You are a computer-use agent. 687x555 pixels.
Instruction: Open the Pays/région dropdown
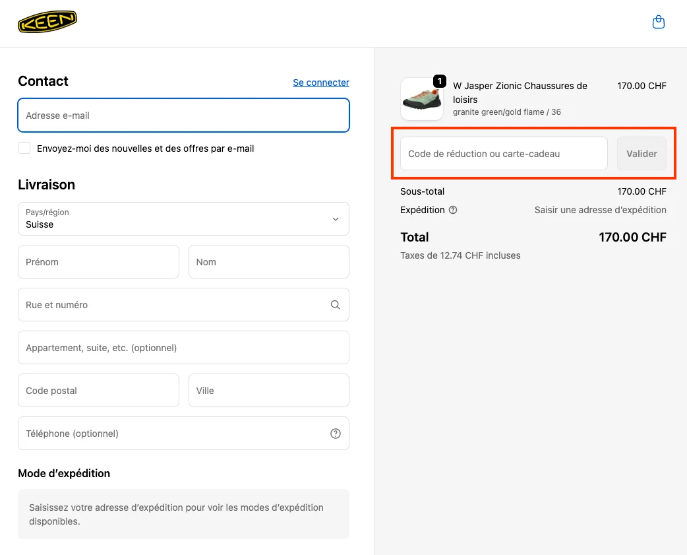tap(335, 218)
